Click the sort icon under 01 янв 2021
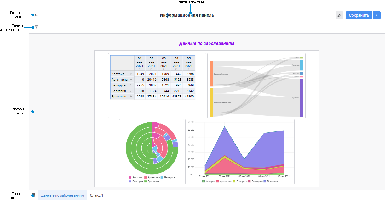 click(x=140, y=69)
